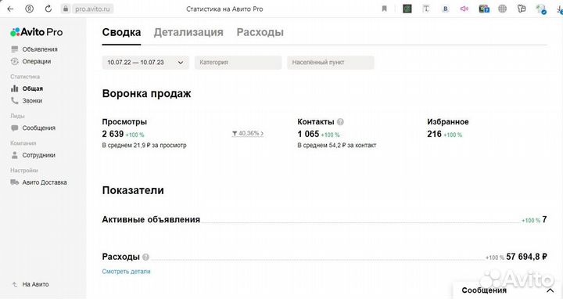Viewport: 563px width, 299px height.
Task: Open the Категория filter field
Action: click(238, 63)
